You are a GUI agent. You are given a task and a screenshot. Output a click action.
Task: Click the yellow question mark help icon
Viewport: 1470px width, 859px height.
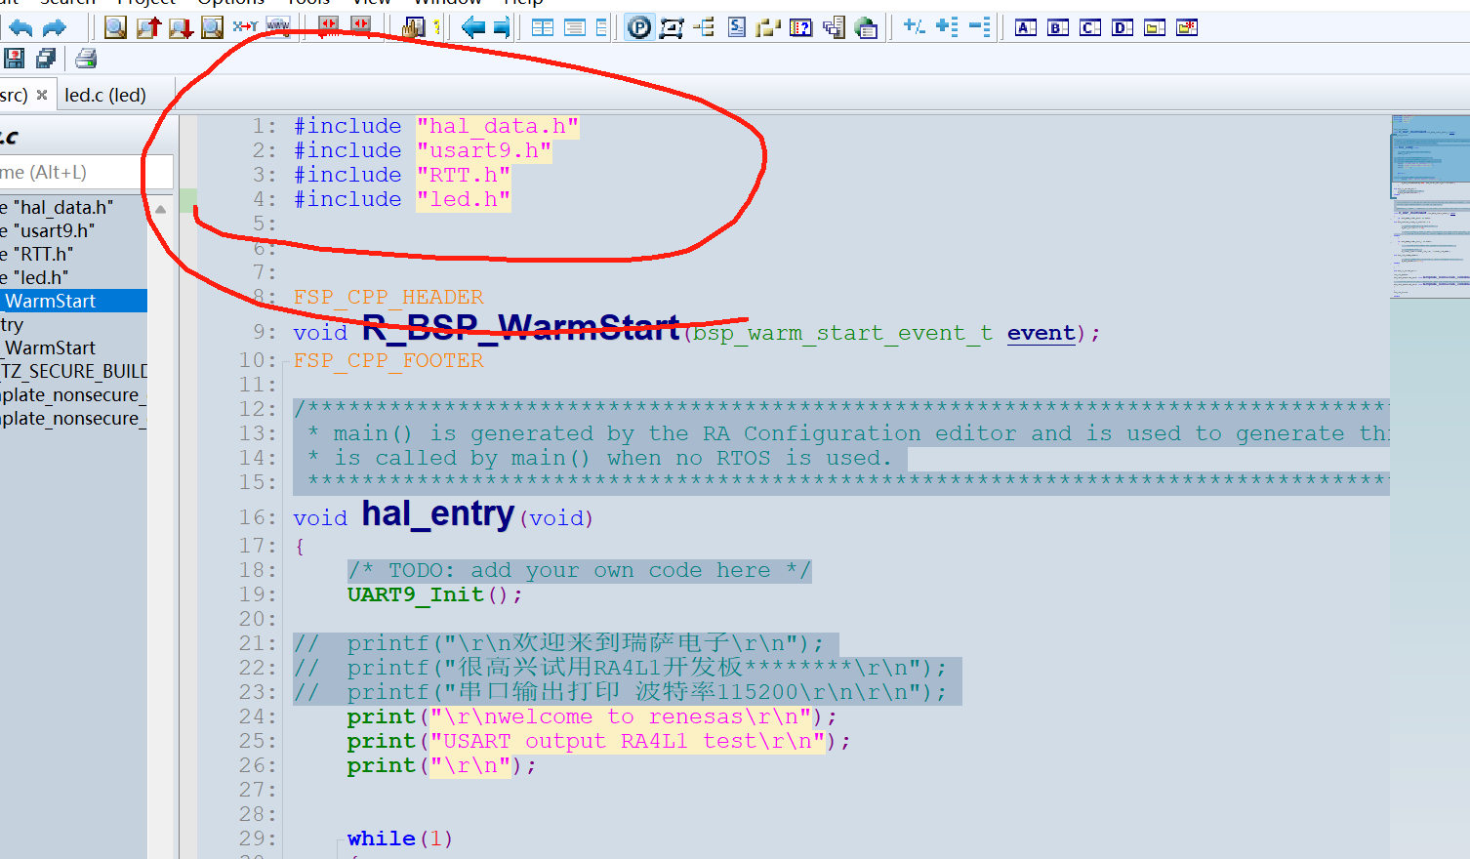pos(436,27)
